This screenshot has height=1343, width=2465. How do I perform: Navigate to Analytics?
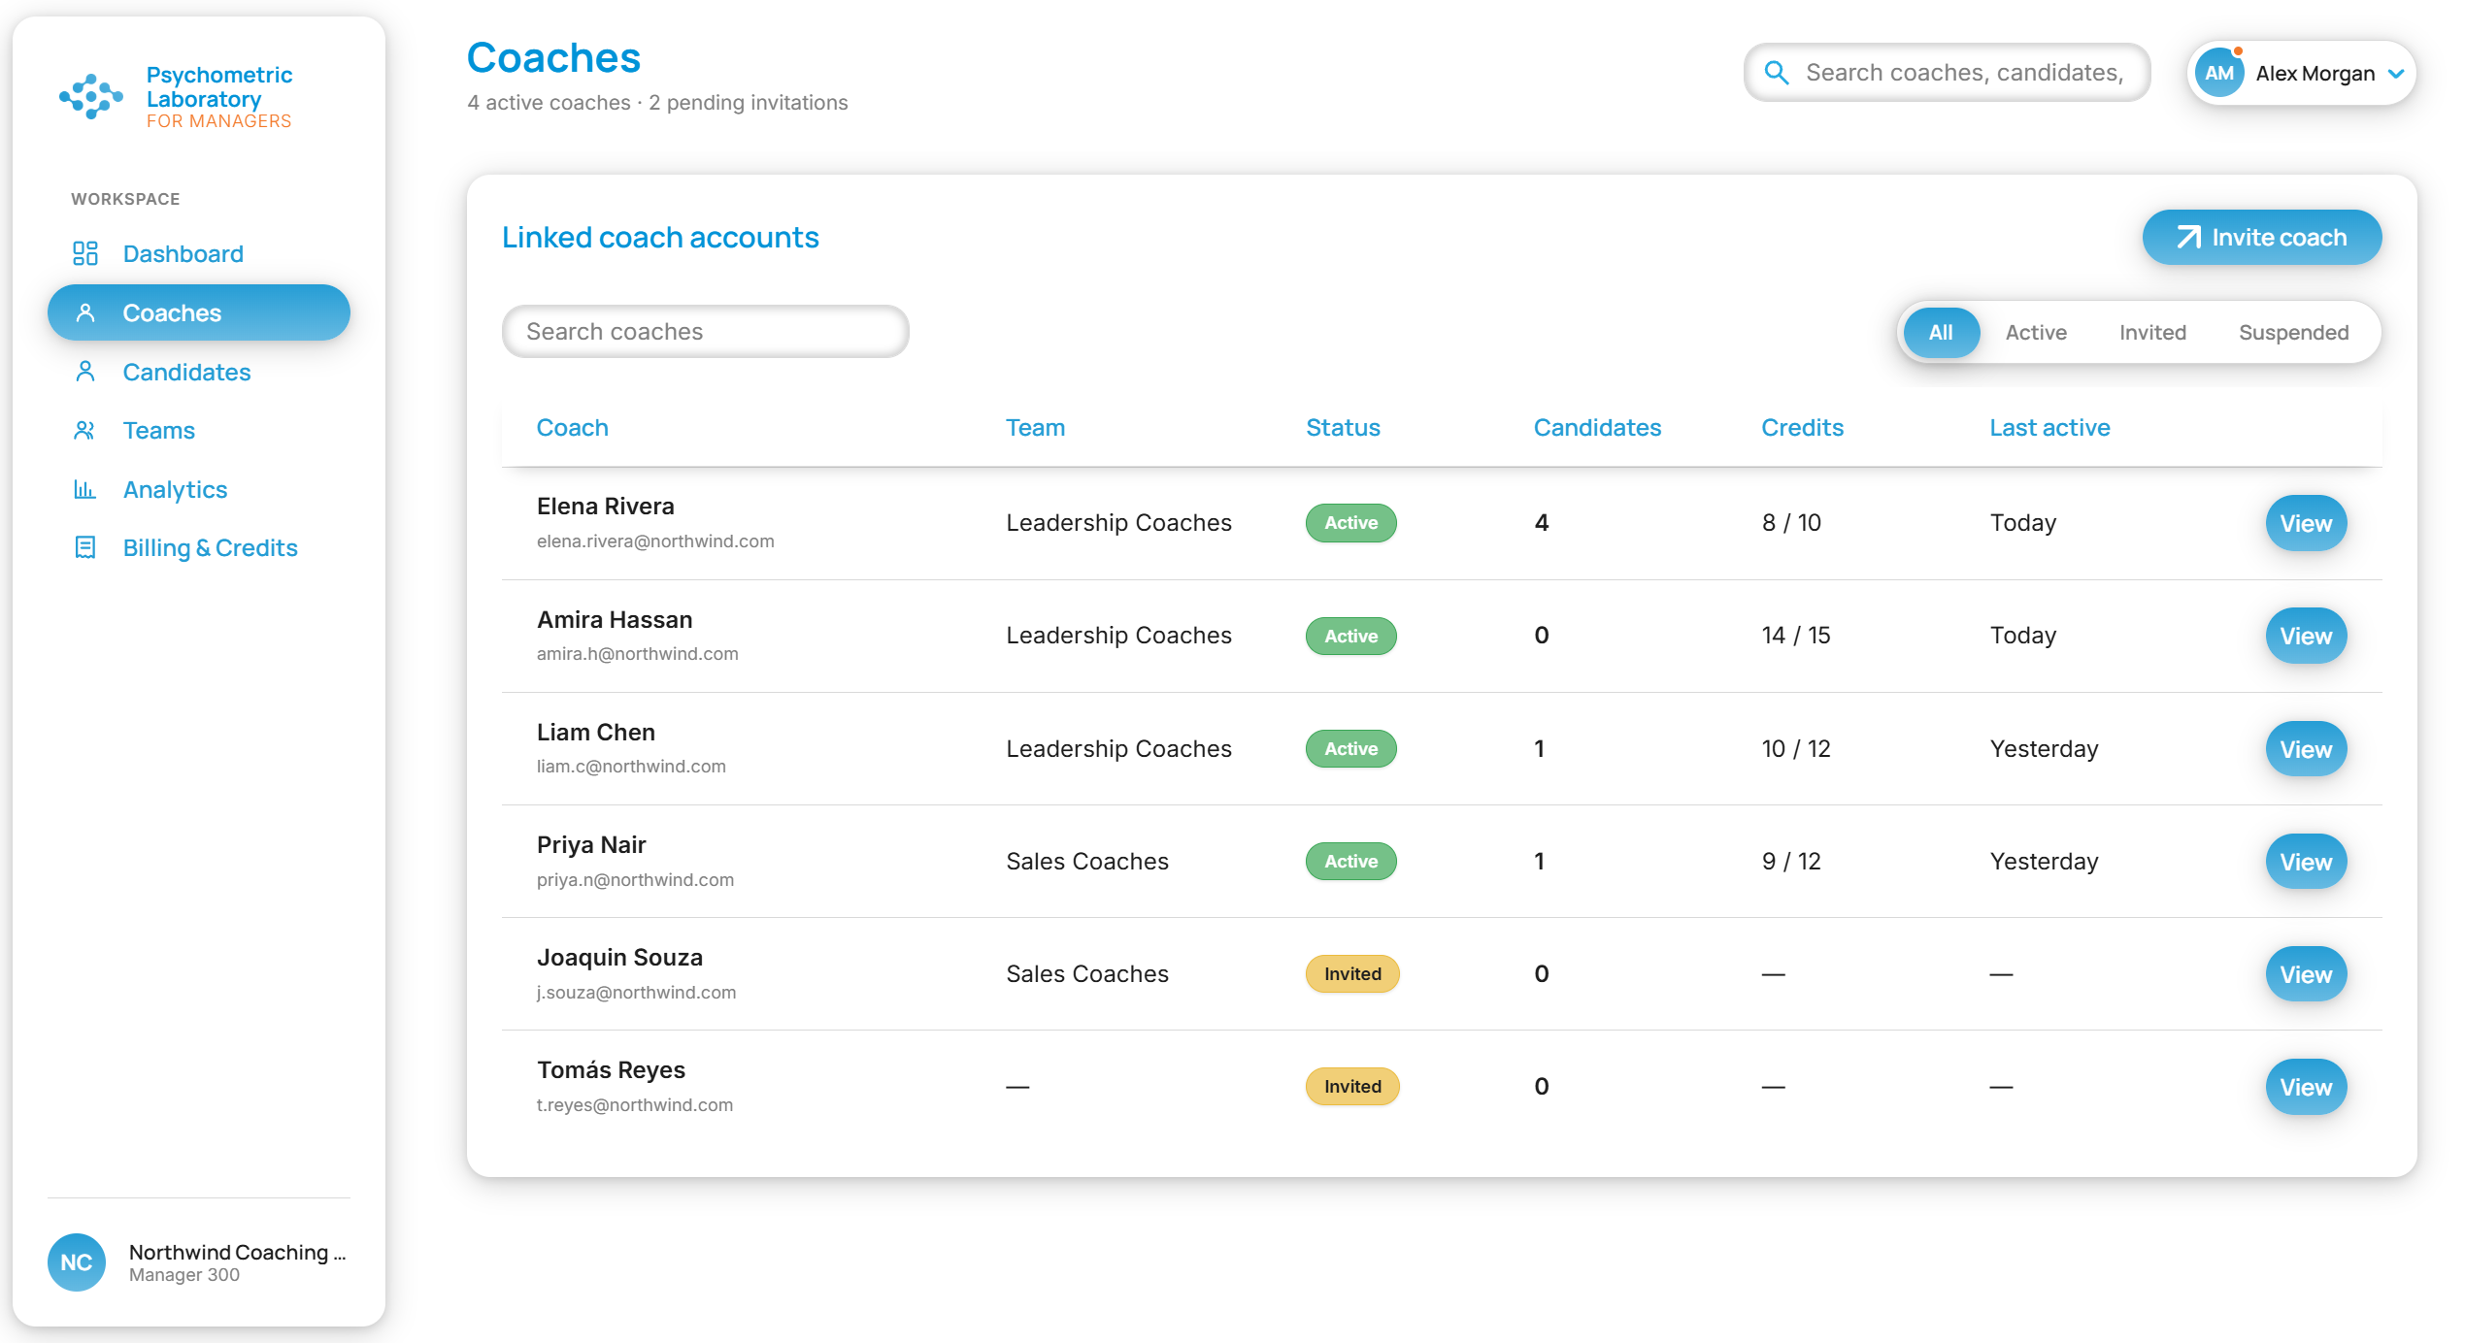point(199,489)
